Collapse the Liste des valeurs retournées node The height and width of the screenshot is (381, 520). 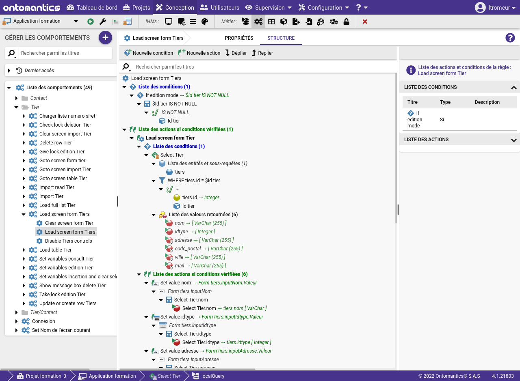[x=154, y=215]
